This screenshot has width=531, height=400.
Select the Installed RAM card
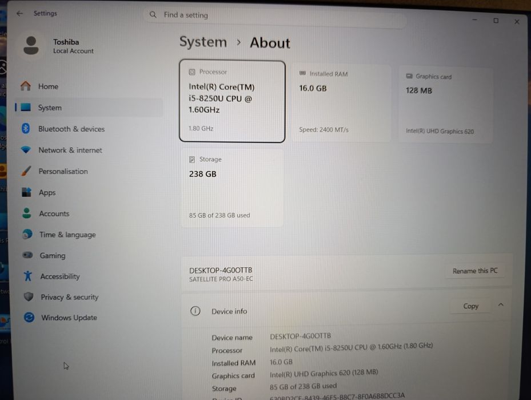click(x=341, y=102)
